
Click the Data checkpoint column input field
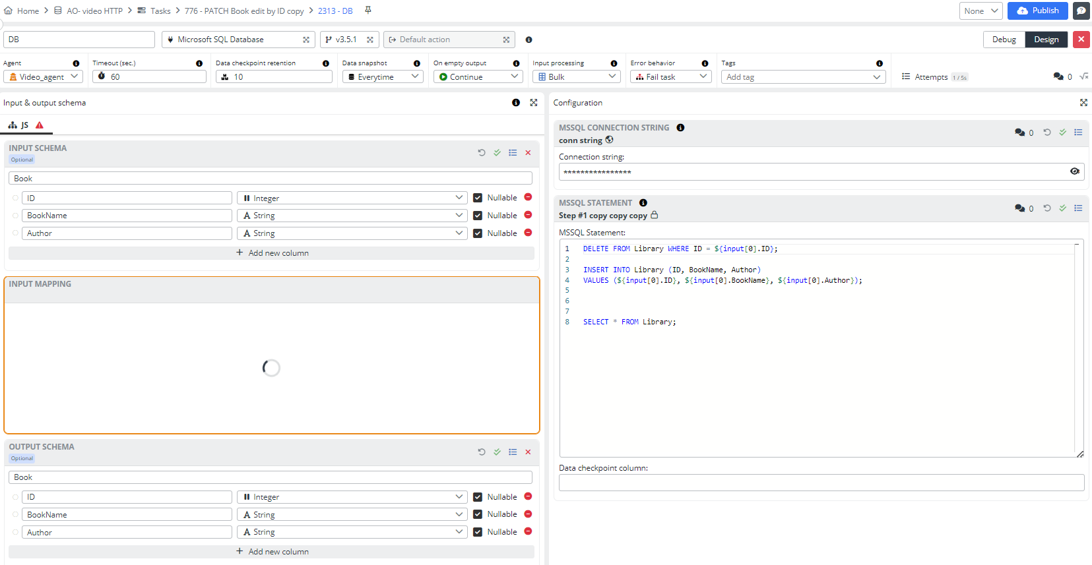821,483
